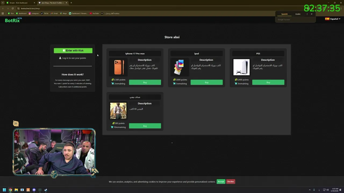Viewport: 344px width, 193px height.
Task: Click the cart icon beside 10remaining
Action: 112,127
